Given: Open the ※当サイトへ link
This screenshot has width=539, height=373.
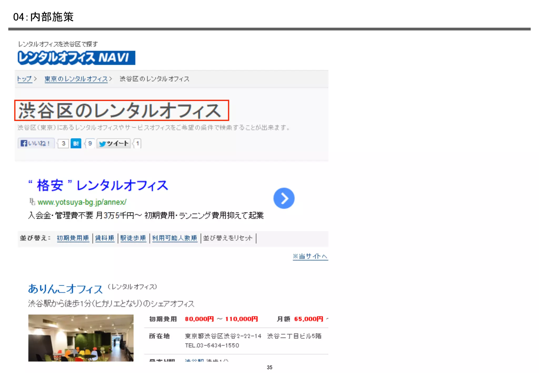Looking at the screenshot, I should pyautogui.click(x=310, y=256).
